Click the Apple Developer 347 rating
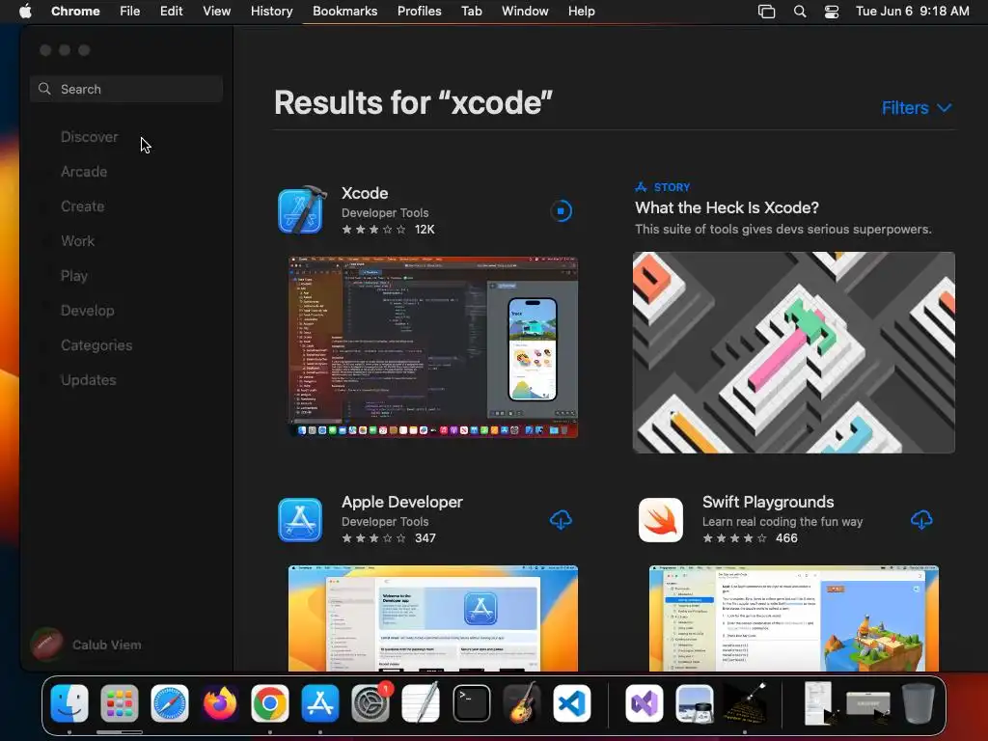Image resolution: width=988 pixels, height=741 pixels. (389, 538)
